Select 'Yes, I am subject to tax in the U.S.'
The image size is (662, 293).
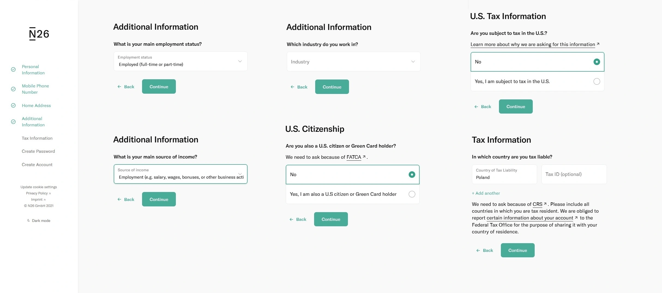coord(597,81)
